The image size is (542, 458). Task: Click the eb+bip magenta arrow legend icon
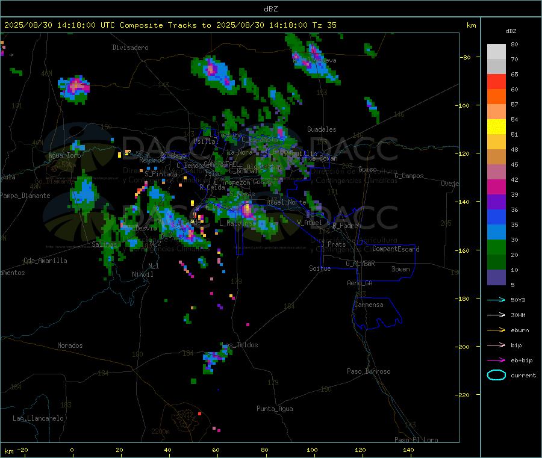496,361
